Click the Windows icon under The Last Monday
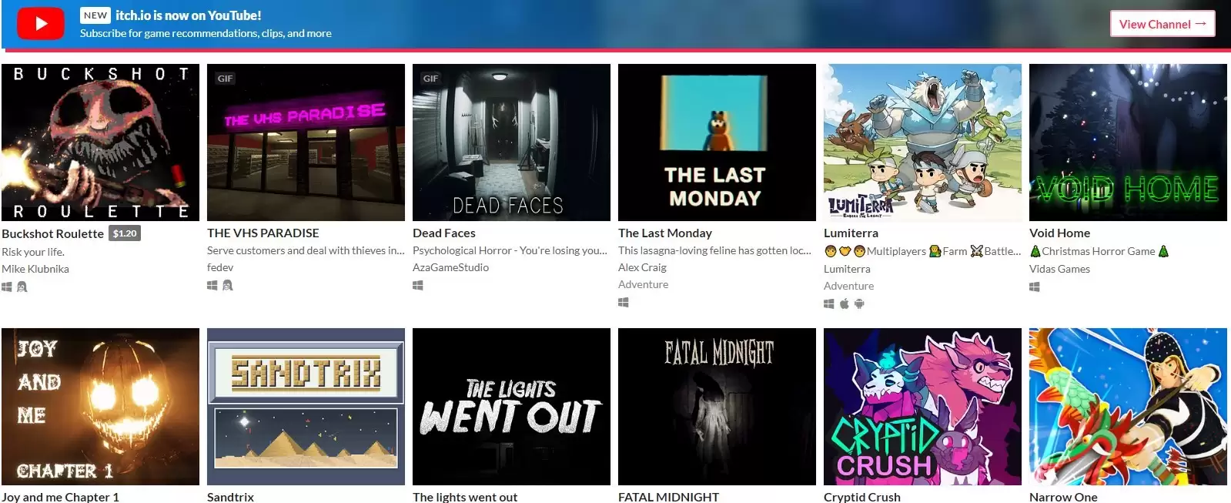This screenshot has width=1231, height=503. coord(624,302)
